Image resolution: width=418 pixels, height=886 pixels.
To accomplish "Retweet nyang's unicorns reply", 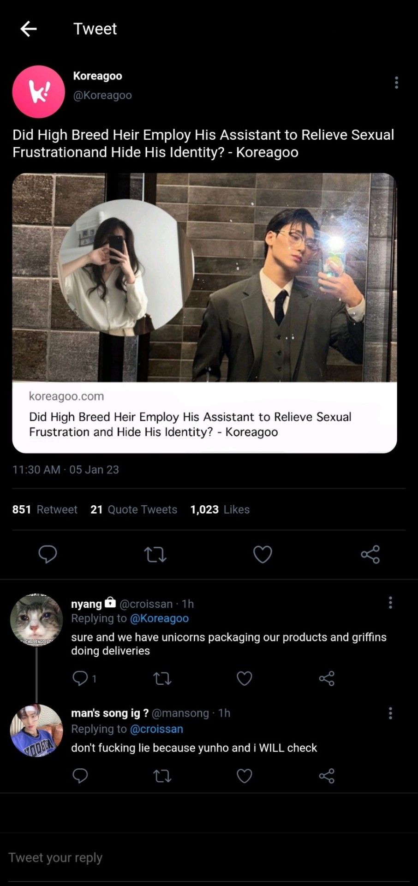I will 162,678.
